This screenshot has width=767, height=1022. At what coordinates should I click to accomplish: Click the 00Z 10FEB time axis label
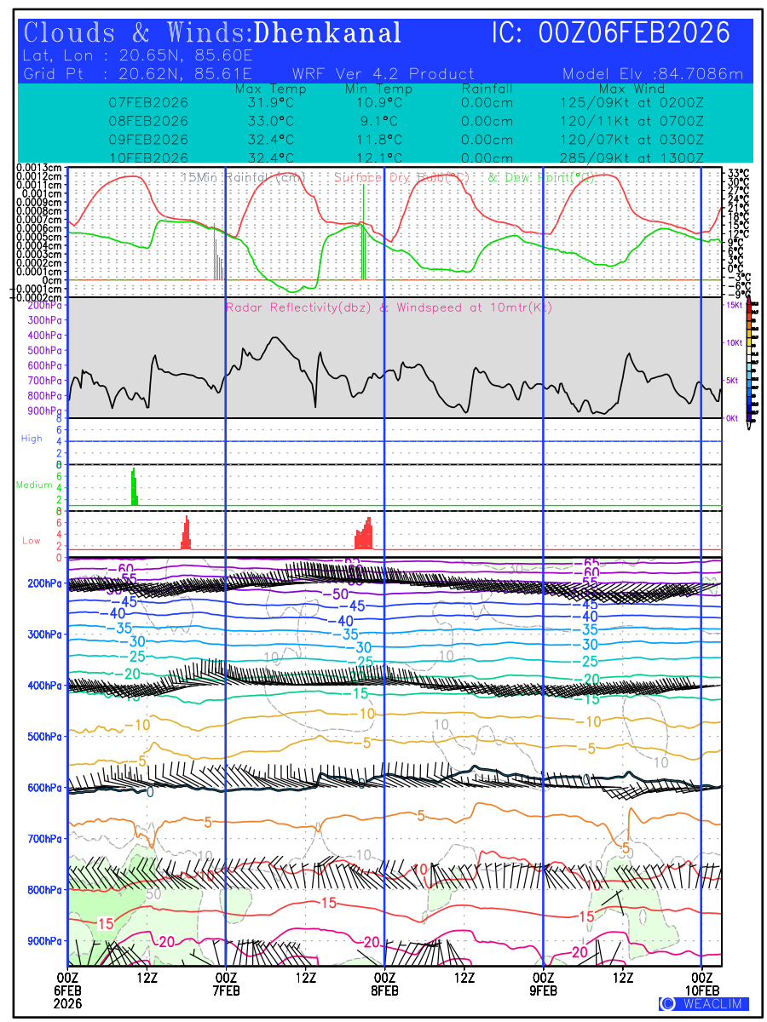[701, 984]
